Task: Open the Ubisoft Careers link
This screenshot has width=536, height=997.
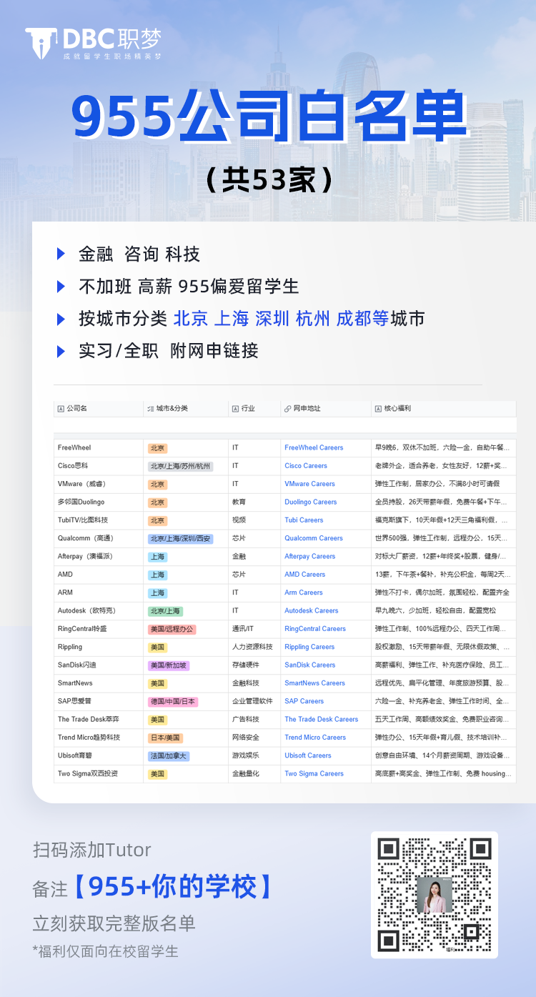Action: [308, 755]
